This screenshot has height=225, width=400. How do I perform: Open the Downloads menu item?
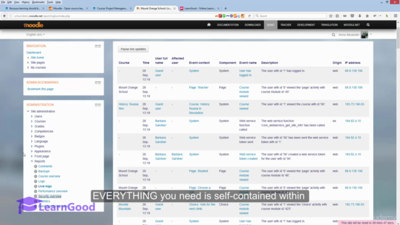[x=252, y=25]
